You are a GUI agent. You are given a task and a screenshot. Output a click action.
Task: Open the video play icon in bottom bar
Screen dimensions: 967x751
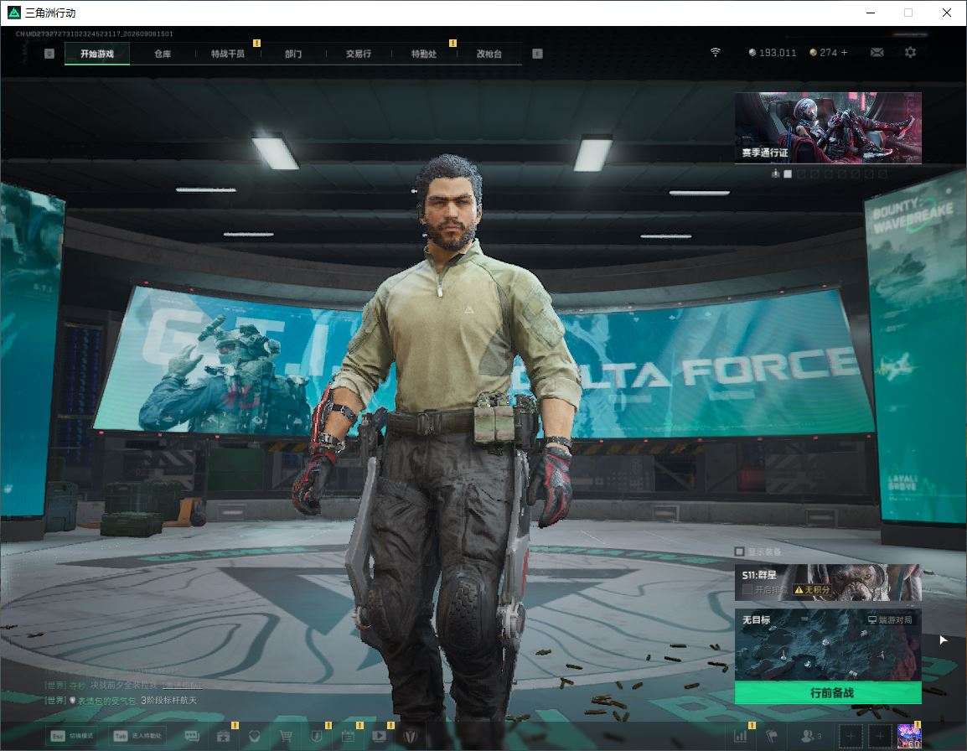(380, 736)
